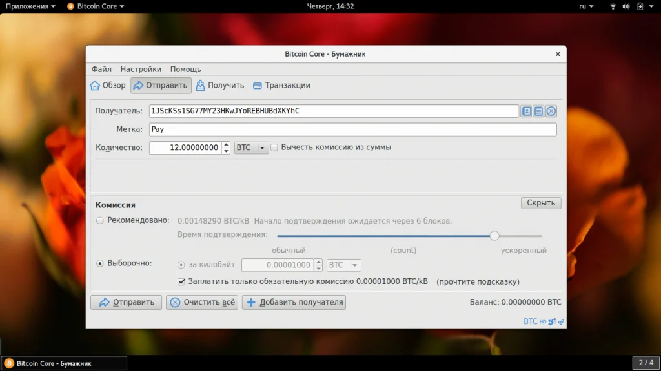The image size is (661, 371).
Task: Open the ru keyboard layout menu
Action: 586,6
